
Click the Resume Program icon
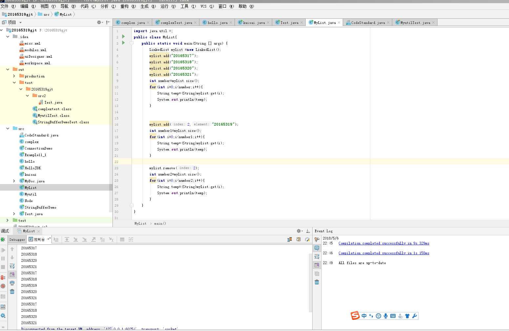3,250
